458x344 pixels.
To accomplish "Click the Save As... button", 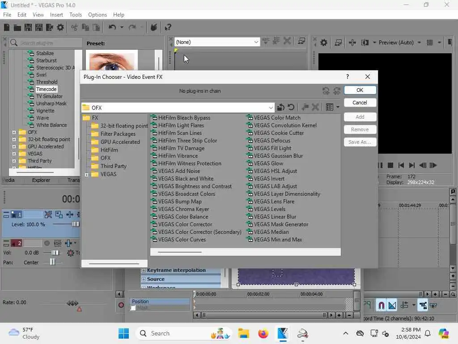I will 360,142.
